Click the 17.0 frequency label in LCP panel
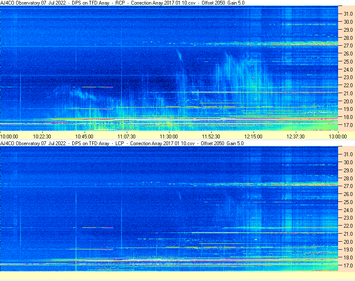Image resolution: width=355 pixels, height=281 pixels. pos(348,266)
